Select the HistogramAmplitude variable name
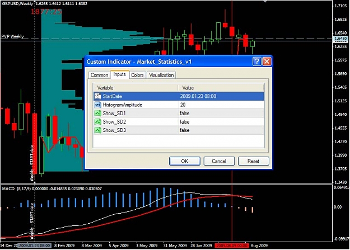Image resolution: width=350 pixels, height=250 pixels. point(122,105)
